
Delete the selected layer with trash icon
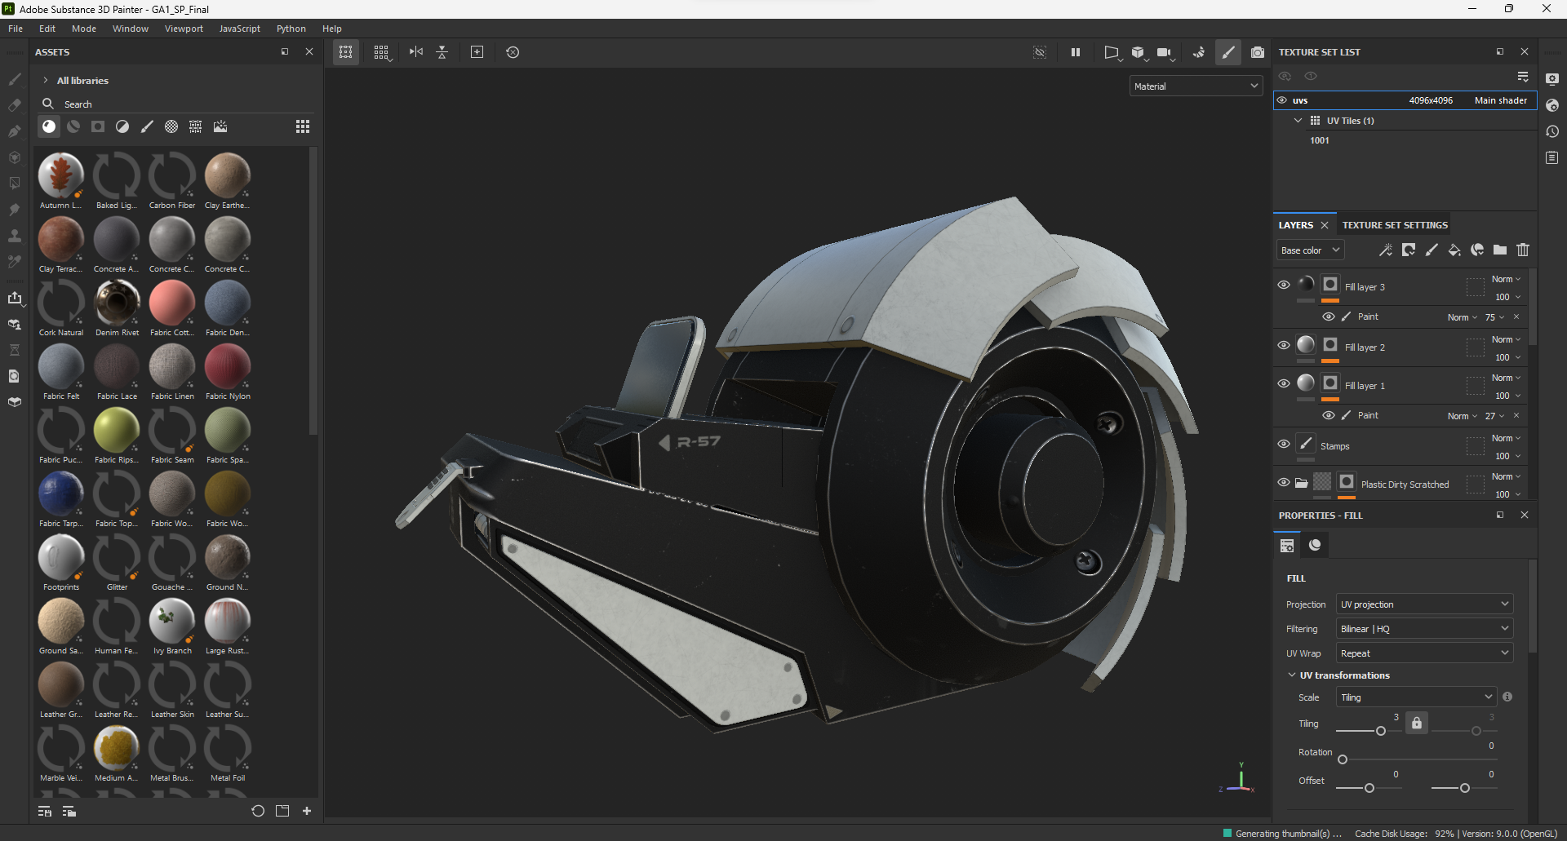(x=1523, y=250)
